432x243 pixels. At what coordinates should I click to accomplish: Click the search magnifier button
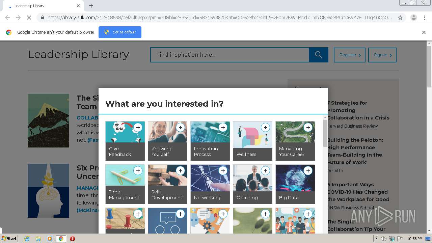click(x=318, y=55)
